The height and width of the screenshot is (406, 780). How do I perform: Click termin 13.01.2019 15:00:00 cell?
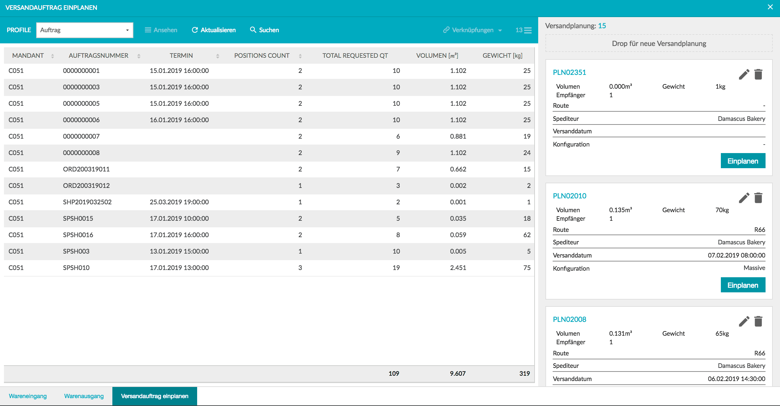click(x=179, y=251)
